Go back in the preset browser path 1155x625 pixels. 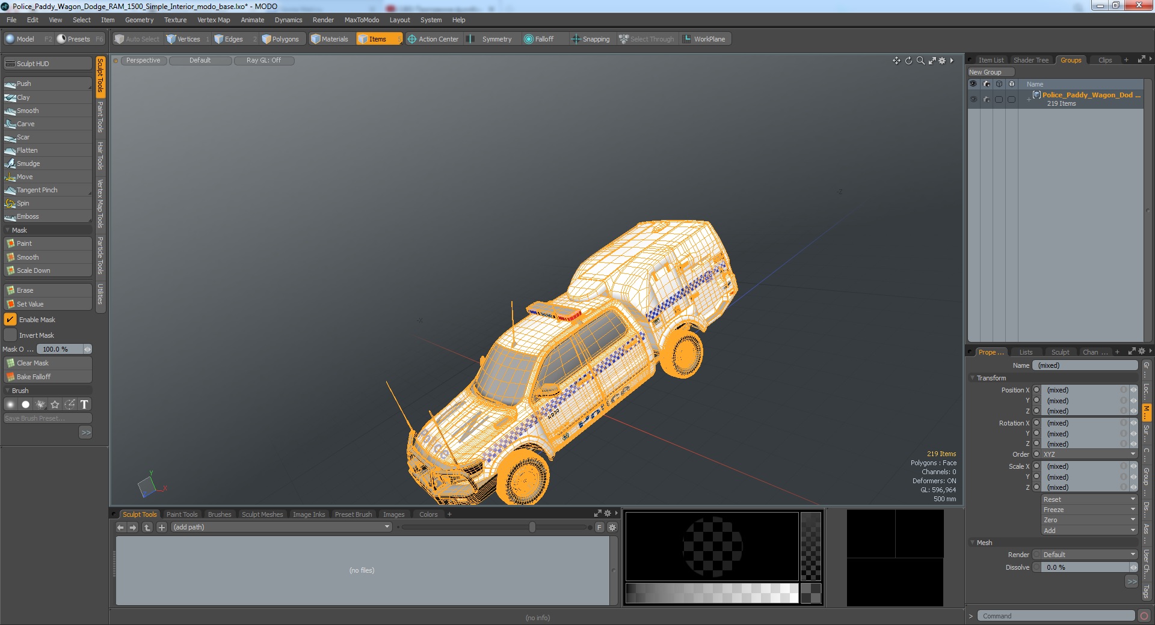tap(120, 527)
